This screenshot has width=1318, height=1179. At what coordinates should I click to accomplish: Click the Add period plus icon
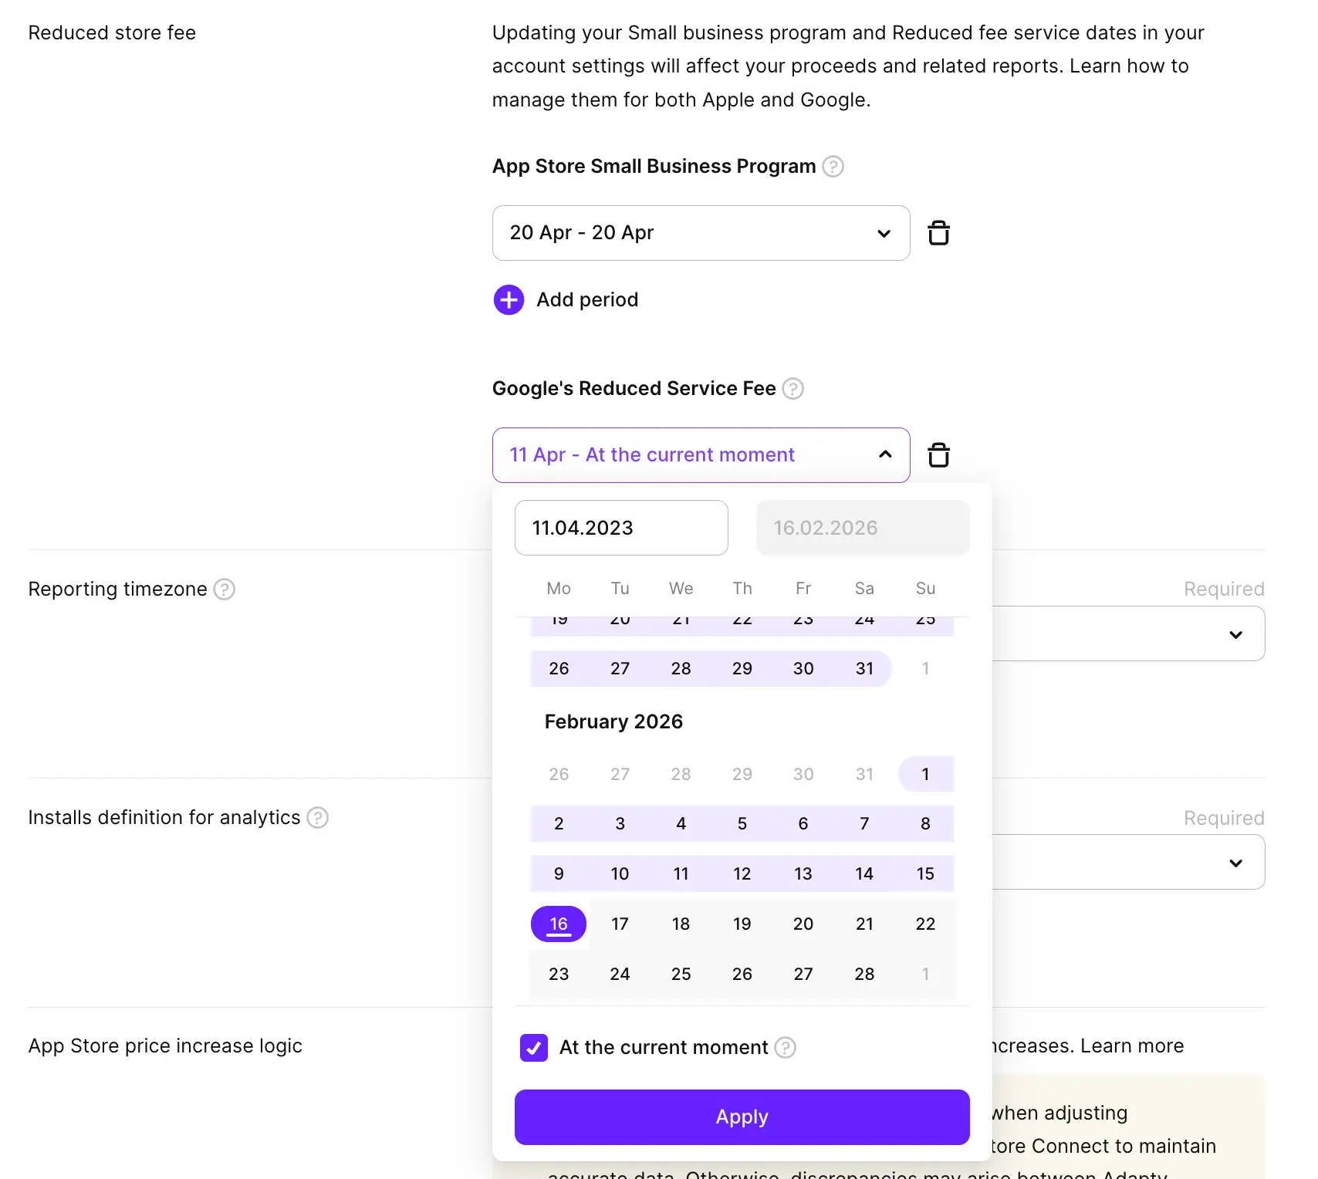pyautogui.click(x=509, y=299)
